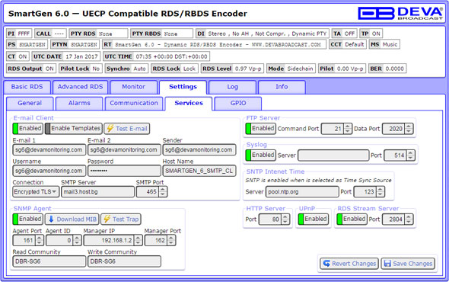Click the download arrow icon for MIB

pyautogui.click(x=51, y=220)
